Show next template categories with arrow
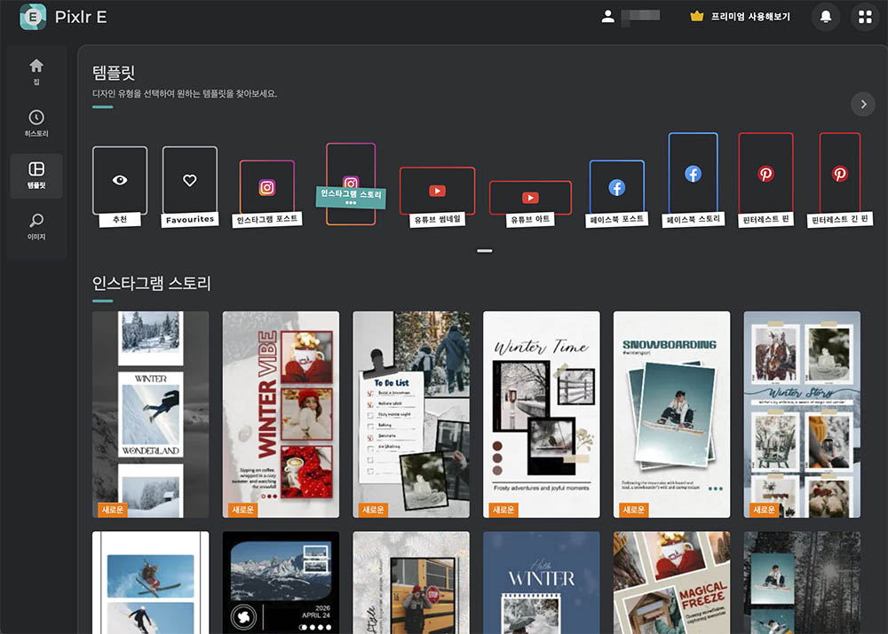 (863, 104)
